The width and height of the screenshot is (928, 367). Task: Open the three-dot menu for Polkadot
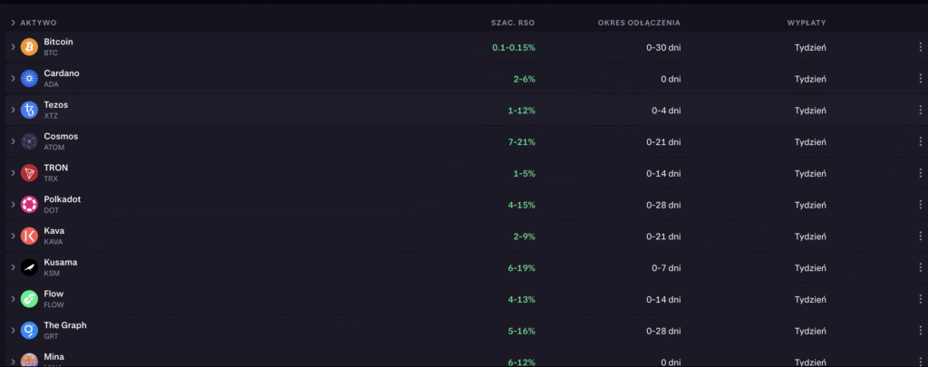pos(920,205)
